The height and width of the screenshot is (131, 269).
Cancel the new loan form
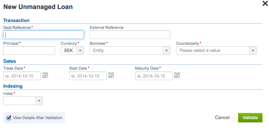[222, 118]
